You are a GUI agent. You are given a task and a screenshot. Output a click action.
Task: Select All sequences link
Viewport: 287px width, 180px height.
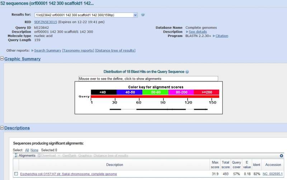(x=27, y=150)
